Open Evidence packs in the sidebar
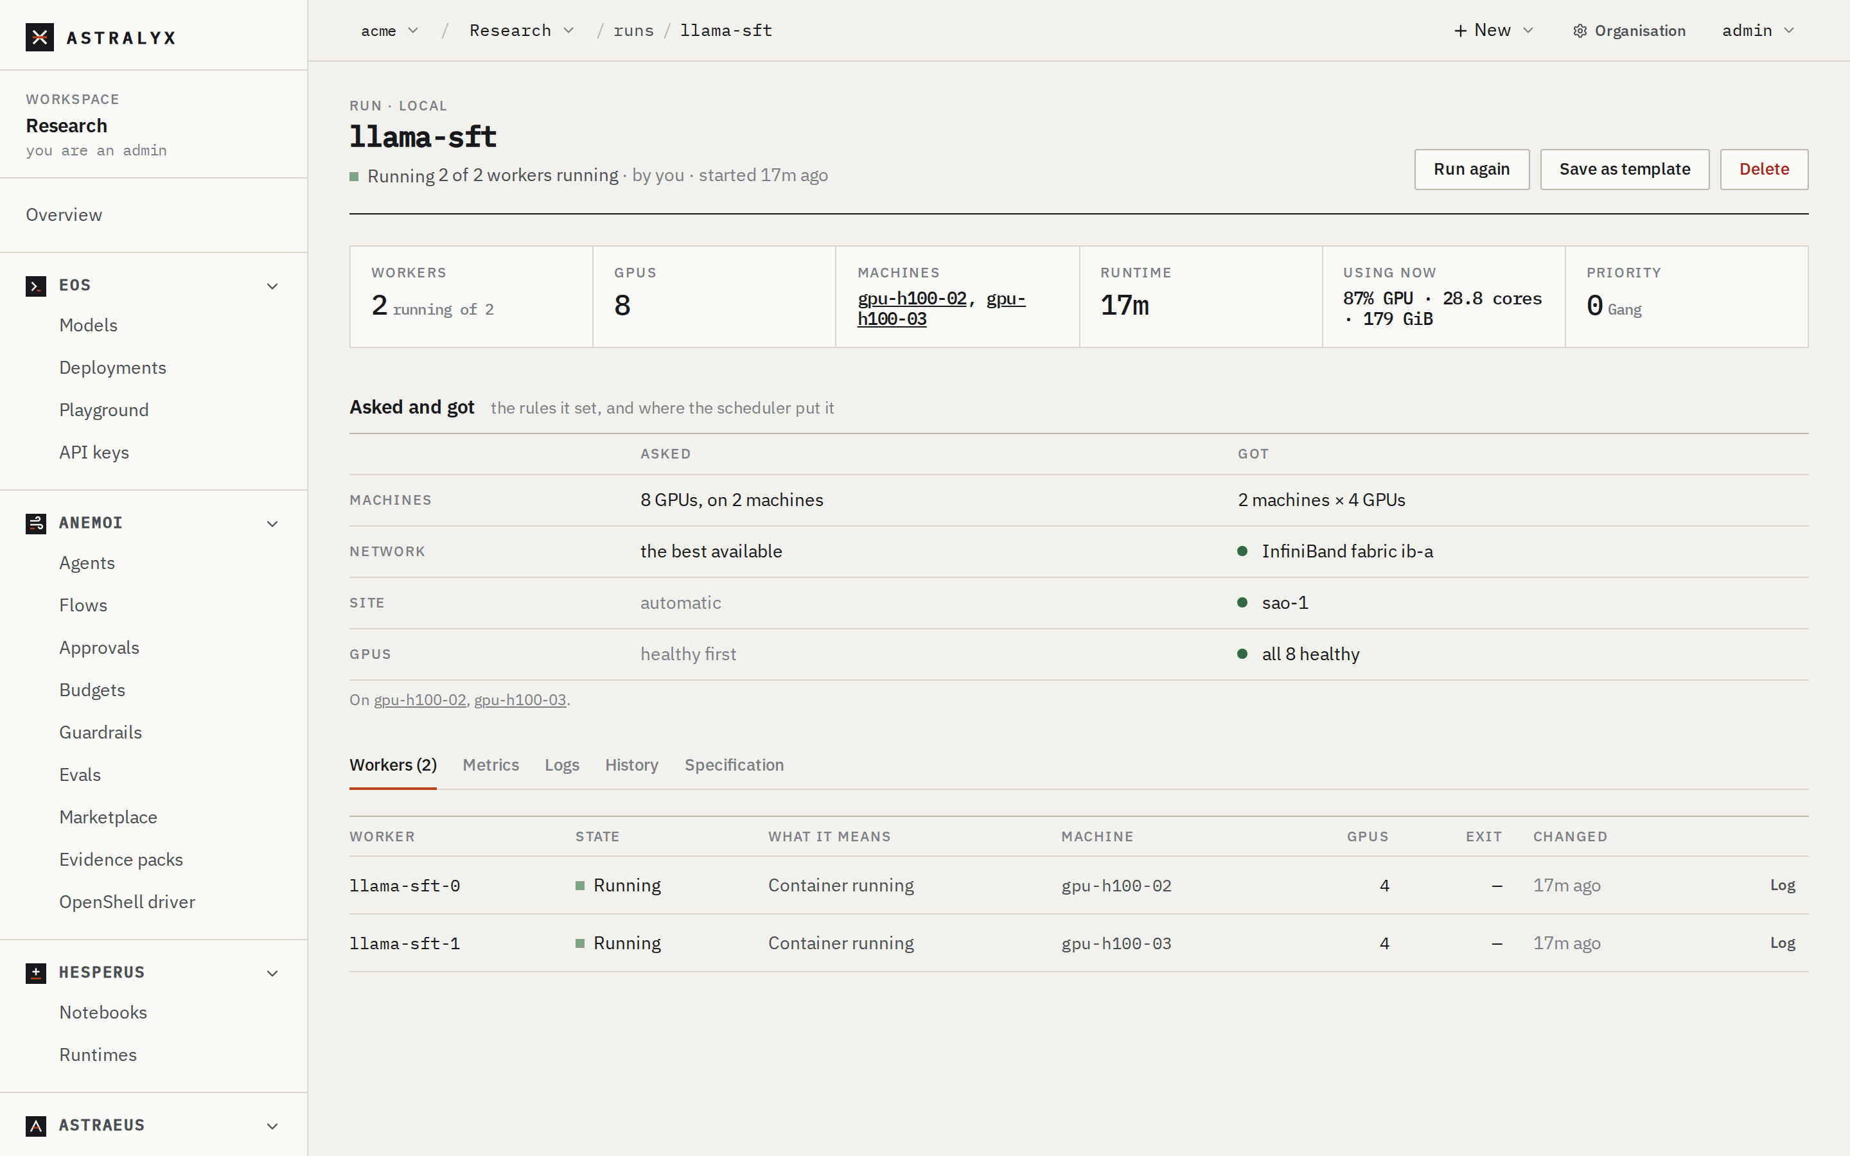 [x=121, y=860]
